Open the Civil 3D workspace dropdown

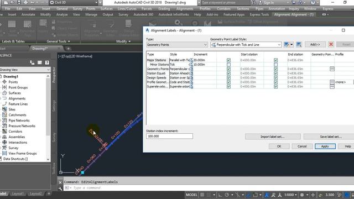[74, 2]
